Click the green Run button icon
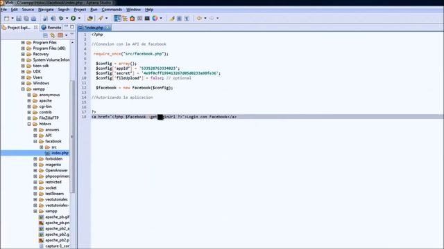This screenshot has width=444, height=249. click(74, 19)
